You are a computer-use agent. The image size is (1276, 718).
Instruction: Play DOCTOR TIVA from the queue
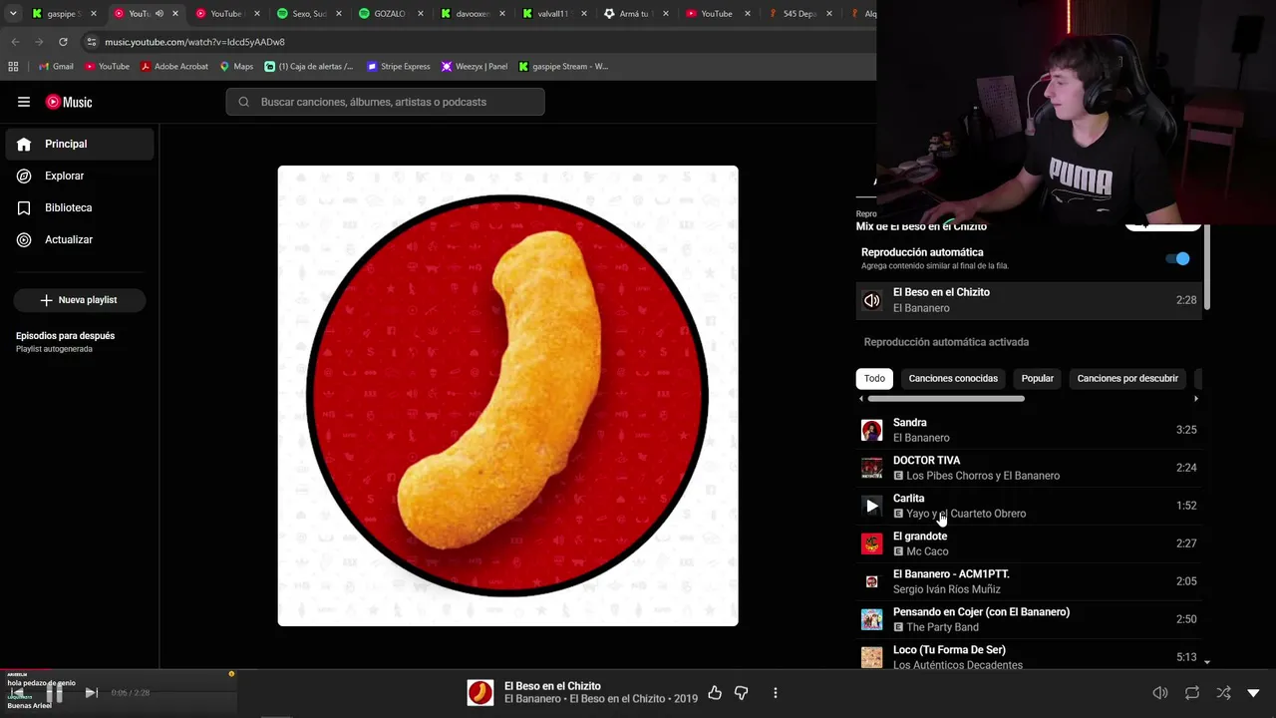point(1029,468)
